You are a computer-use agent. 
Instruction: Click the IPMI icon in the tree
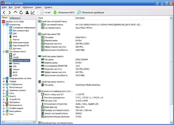tap(11, 36)
